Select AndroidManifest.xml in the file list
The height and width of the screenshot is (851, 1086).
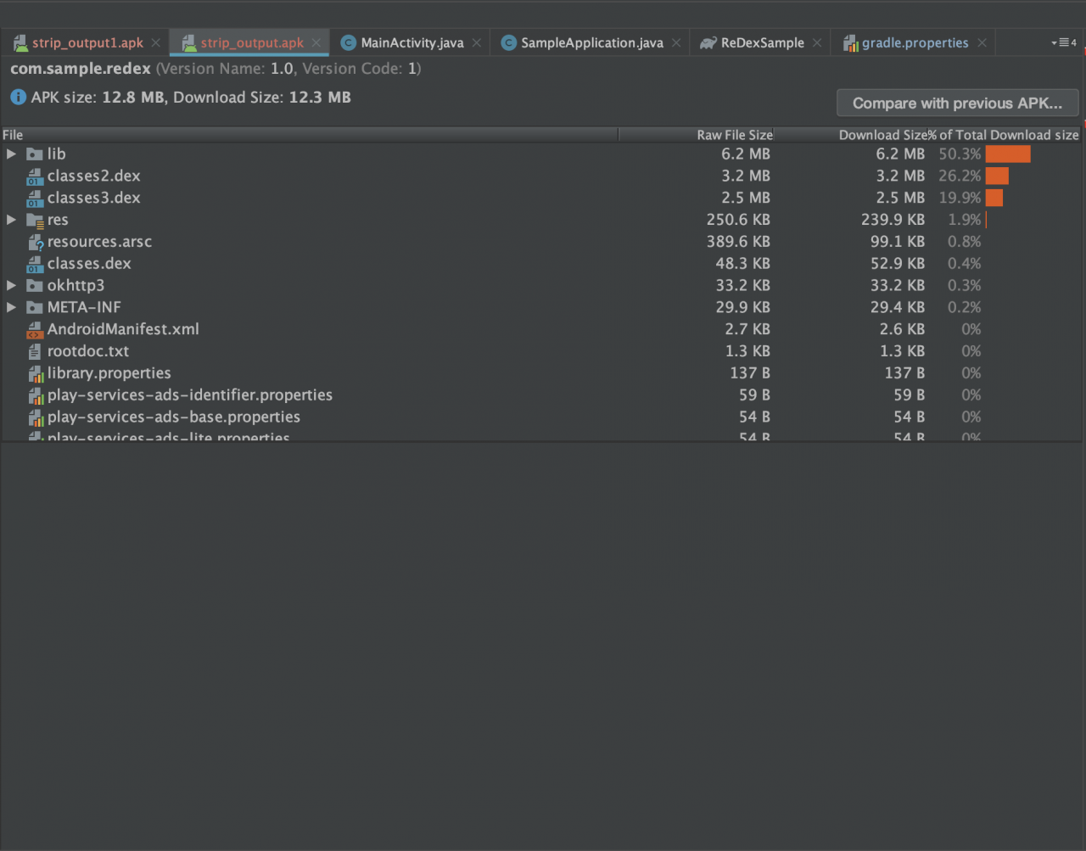[541, 329]
